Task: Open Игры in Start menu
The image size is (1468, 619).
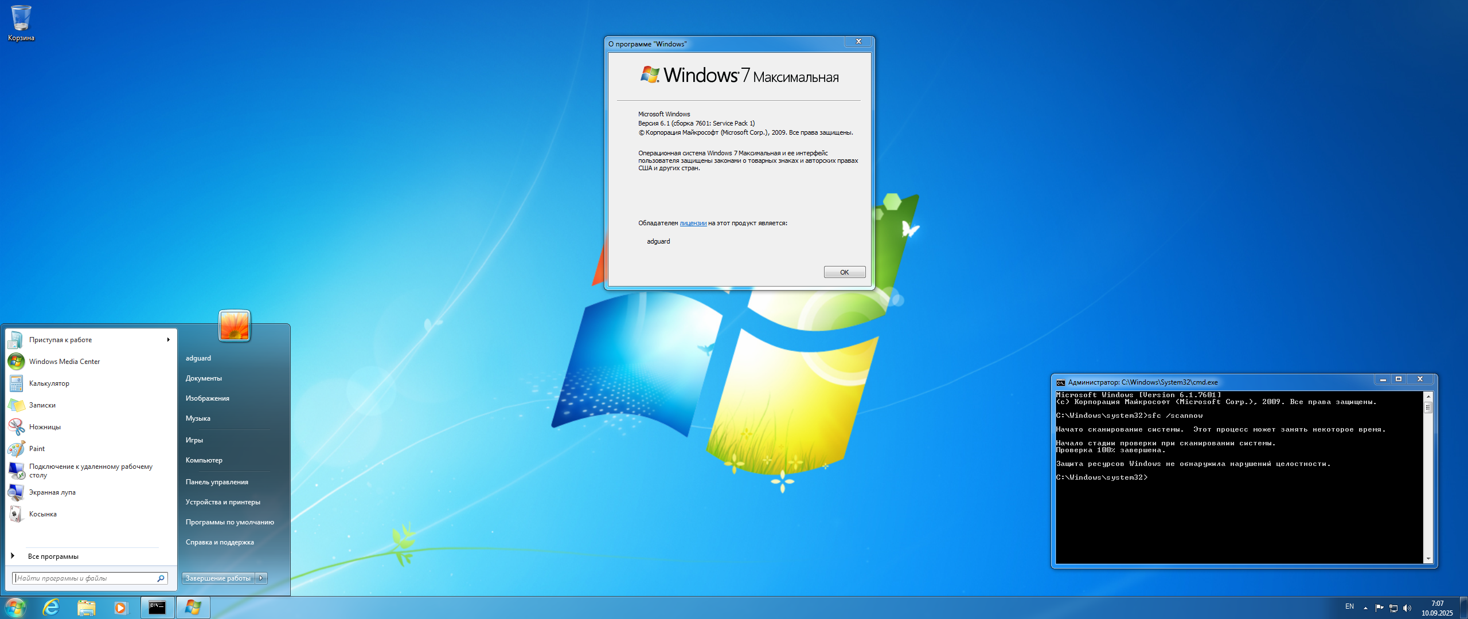Action: pyautogui.click(x=194, y=440)
